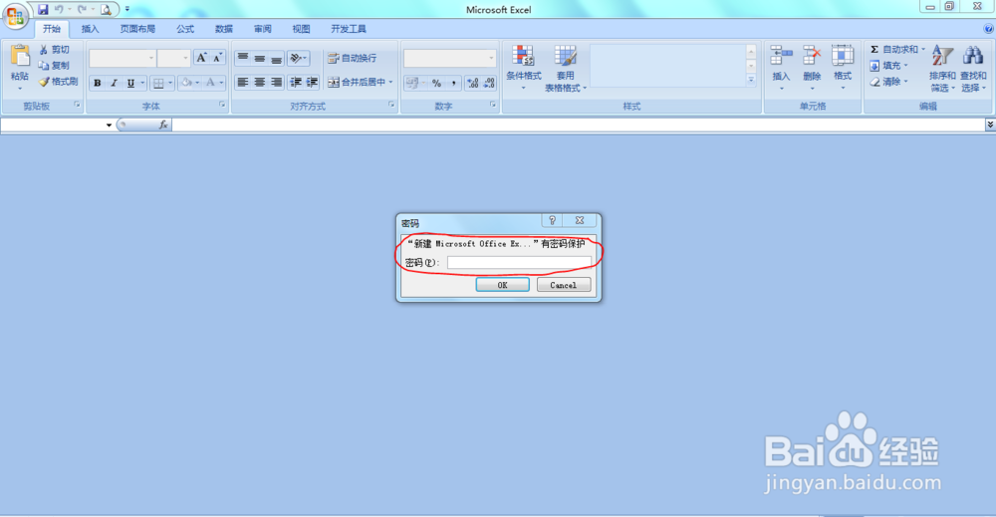The width and height of the screenshot is (996, 517).
Task: Click OK in the password dialog
Action: [502, 285]
